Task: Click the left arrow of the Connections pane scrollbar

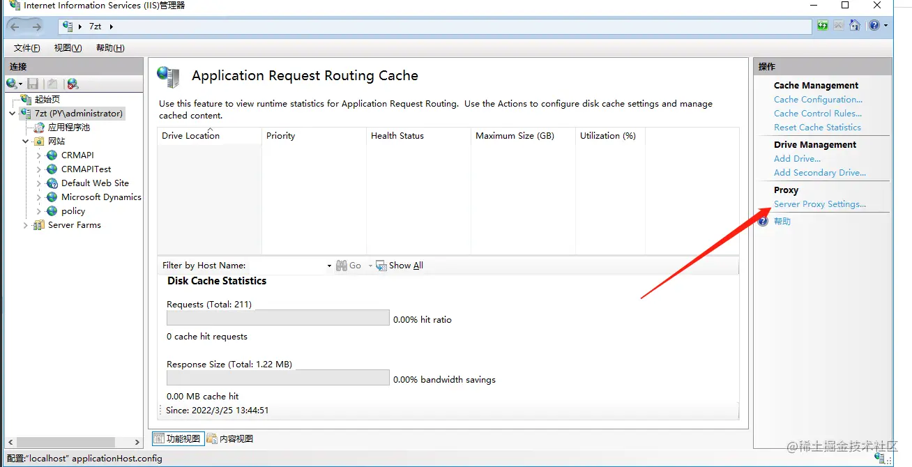Action: 10,443
